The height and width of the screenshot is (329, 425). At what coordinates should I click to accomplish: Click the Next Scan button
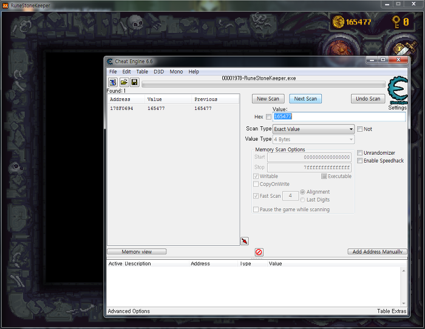click(x=305, y=99)
